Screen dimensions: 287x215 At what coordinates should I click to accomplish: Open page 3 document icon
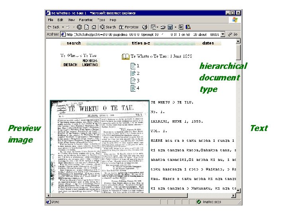(133, 81)
